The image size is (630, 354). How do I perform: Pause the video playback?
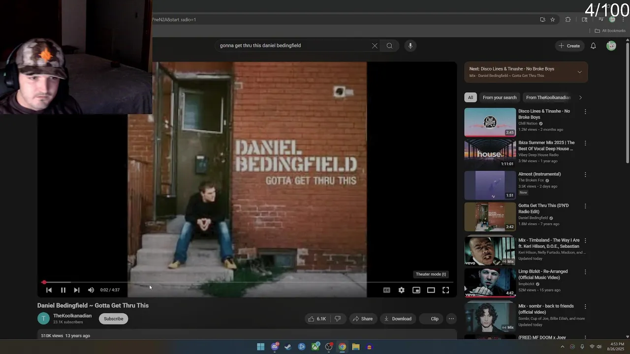pyautogui.click(x=63, y=290)
